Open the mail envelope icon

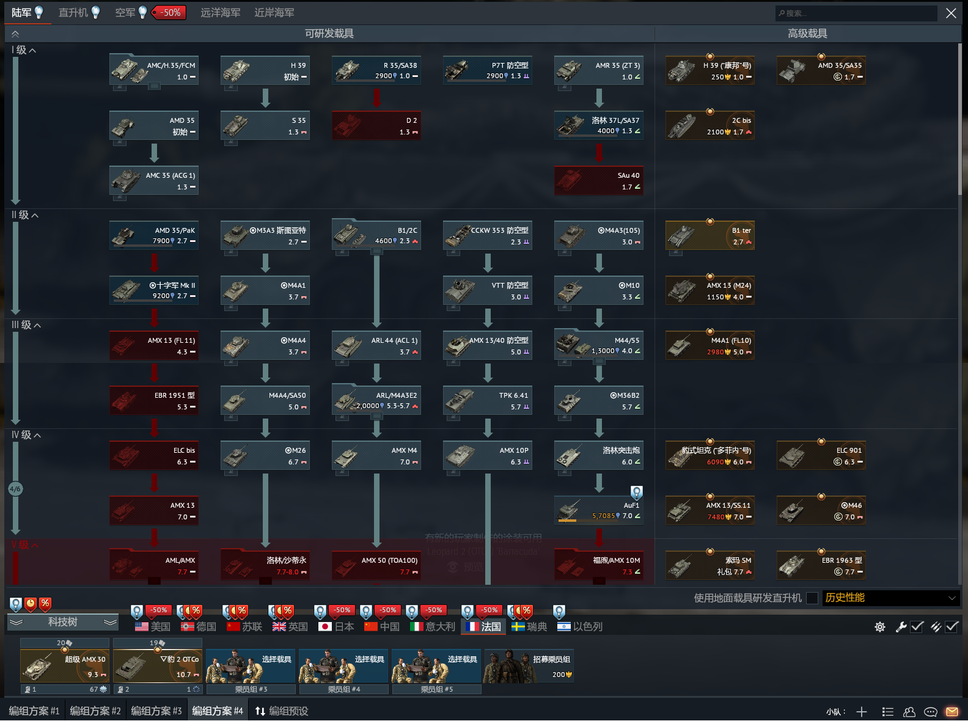click(952, 712)
